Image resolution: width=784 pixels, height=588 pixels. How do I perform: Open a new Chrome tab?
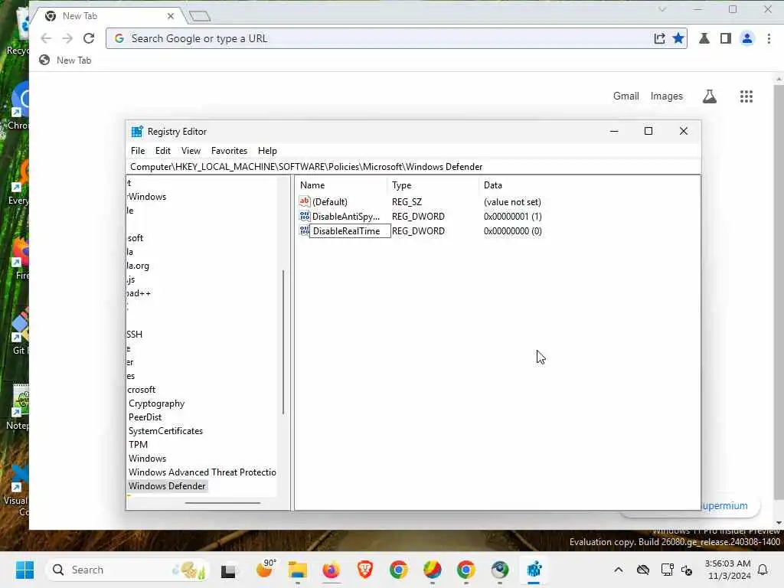pyautogui.click(x=200, y=16)
